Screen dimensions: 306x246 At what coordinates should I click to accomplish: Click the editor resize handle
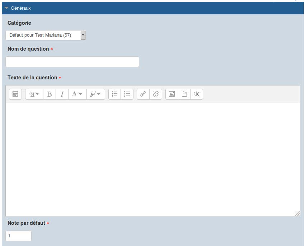297,214
